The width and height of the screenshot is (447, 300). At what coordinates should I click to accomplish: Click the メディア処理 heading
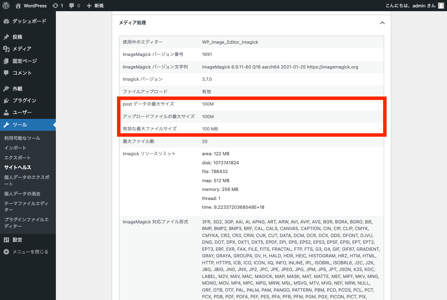coord(132,23)
